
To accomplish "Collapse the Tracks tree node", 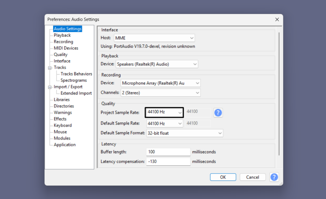I will point(50,68).
